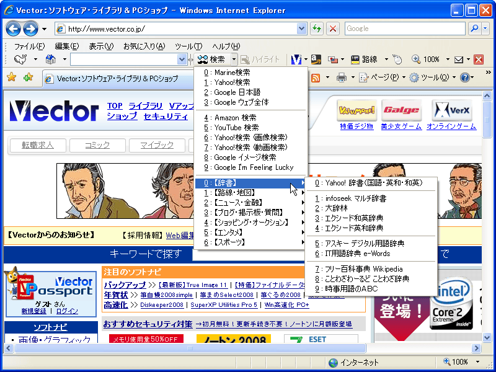Open the お気に入り(A) menu
Image resolution: width=496 pixels, height=372 pixels.
click(144, 46)
